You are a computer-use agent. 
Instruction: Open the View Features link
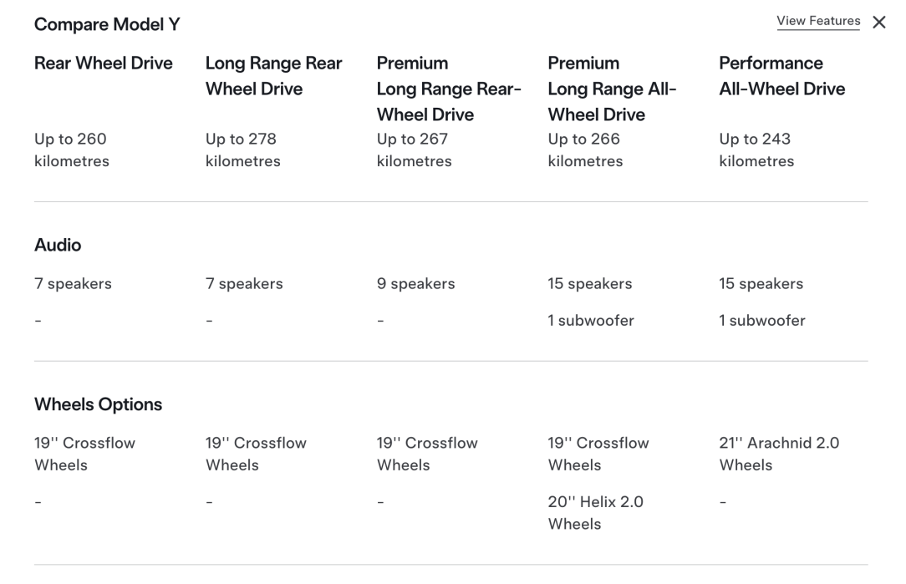click(x=818, y=21)
